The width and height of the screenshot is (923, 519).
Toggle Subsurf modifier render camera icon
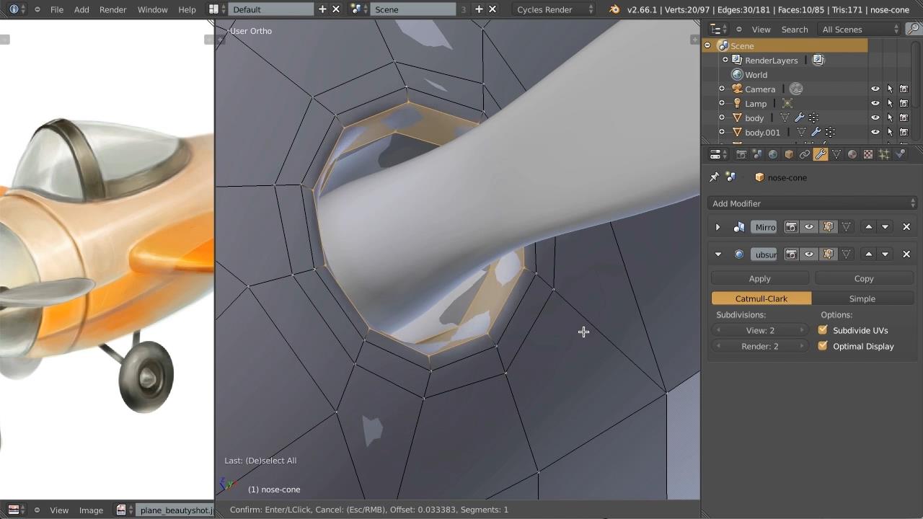[791, 254]
